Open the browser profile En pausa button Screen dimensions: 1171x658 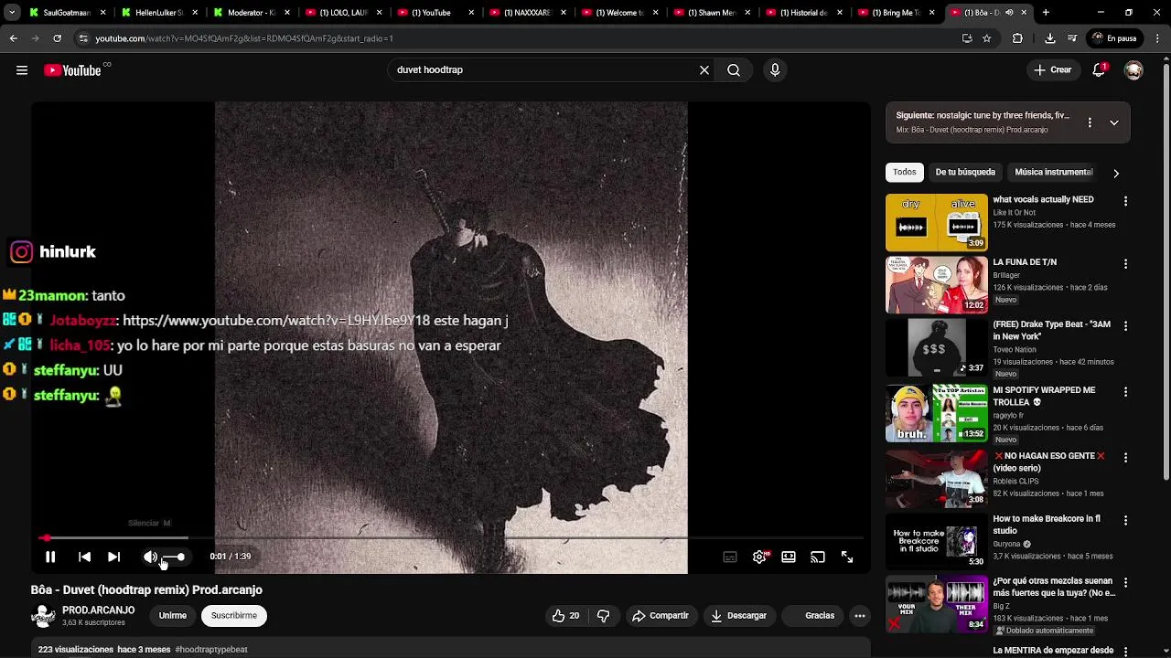pos(1113,38)
